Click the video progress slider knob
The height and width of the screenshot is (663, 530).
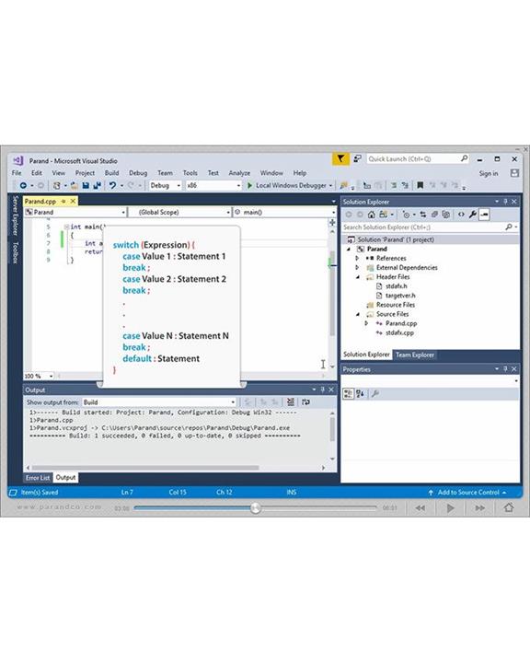(255, 507)
